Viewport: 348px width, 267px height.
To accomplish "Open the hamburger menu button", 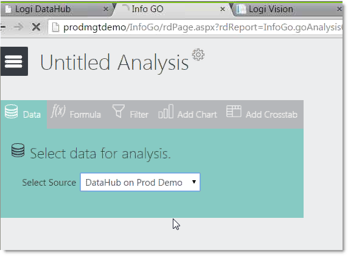I will click(x=14, y=61).
